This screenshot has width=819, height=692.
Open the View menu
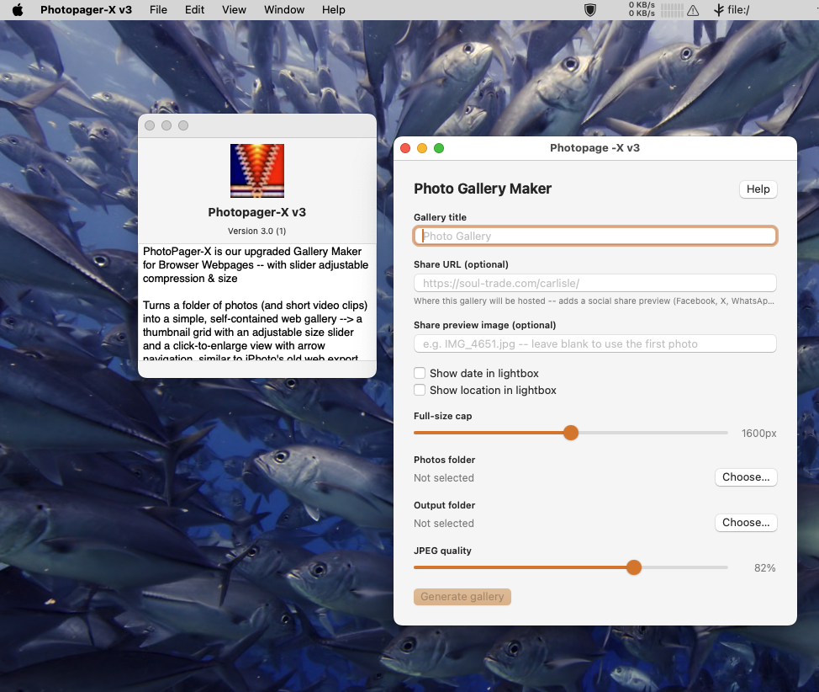234,10
